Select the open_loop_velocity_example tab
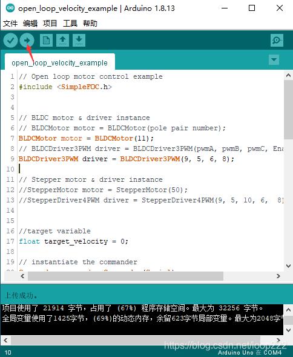The image size is (293, 357). (59, 62)
